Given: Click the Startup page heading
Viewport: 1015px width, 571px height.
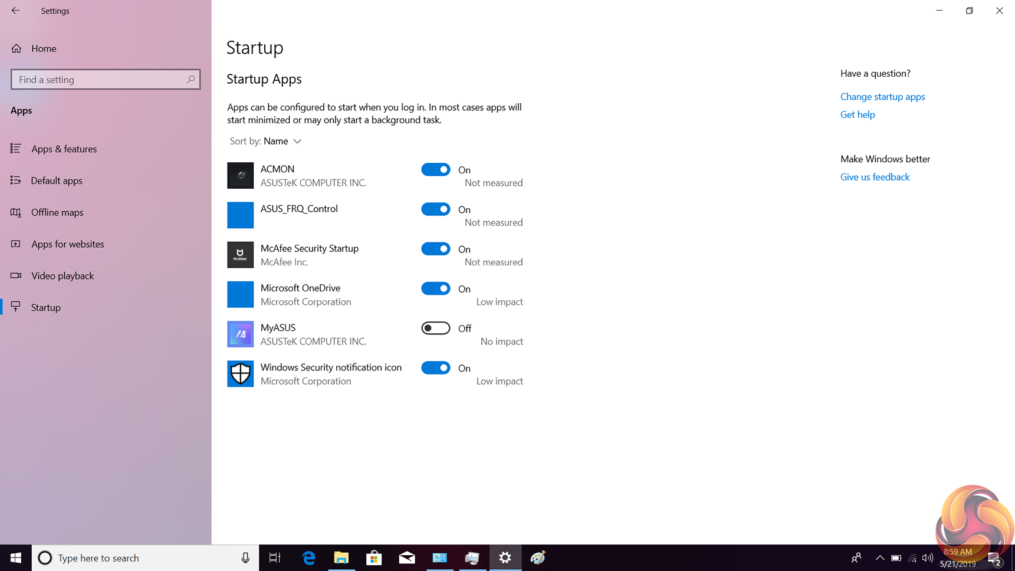Looking at the screenshot, I should (x=255, y=47).
